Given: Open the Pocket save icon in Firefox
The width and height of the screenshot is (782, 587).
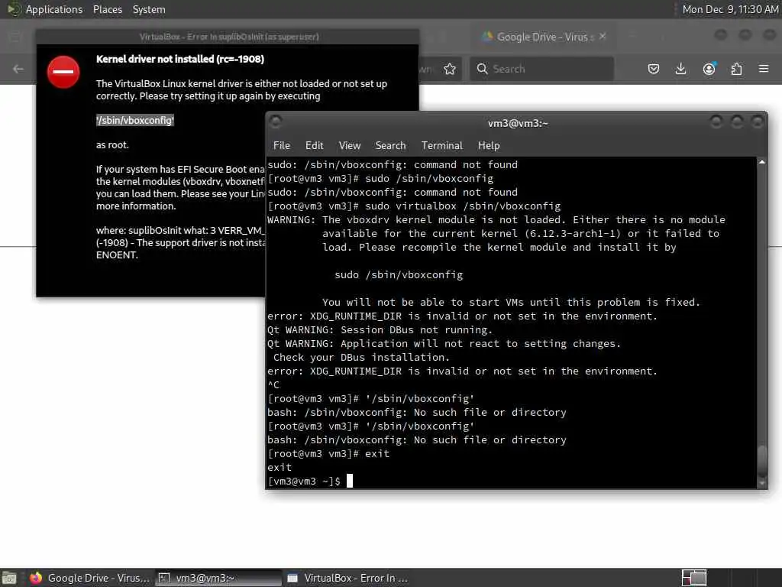Looking at the screenshot, I should click(x=654, y=69).
